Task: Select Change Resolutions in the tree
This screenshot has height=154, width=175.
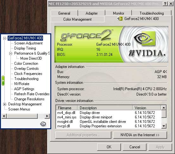Action: click(x=29, y=99)
